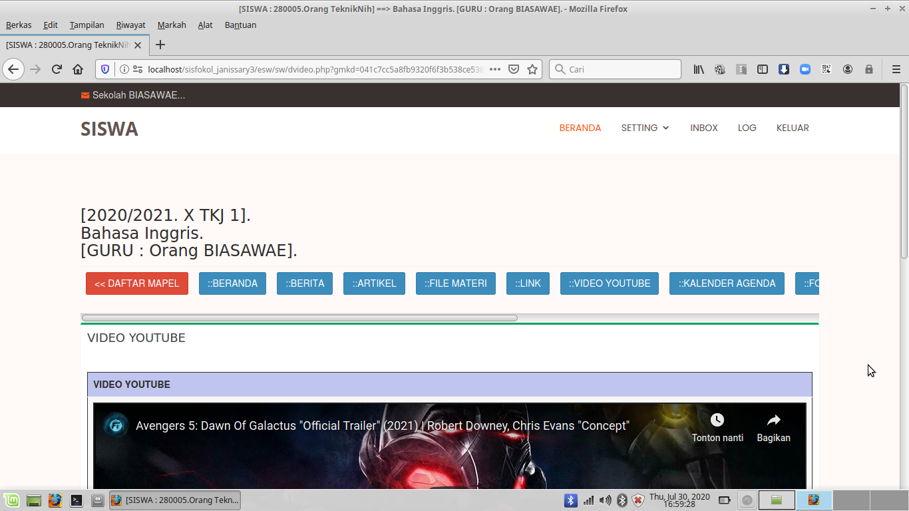Screen dimensions: 909x511
Task: Open the Linux Mint start menu
Action: point(11,500)
